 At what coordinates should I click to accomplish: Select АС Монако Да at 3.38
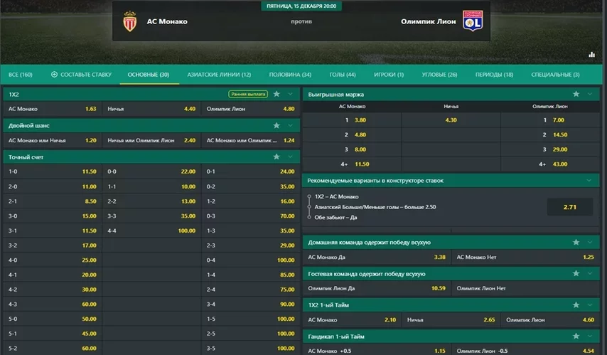pos(377,257)
